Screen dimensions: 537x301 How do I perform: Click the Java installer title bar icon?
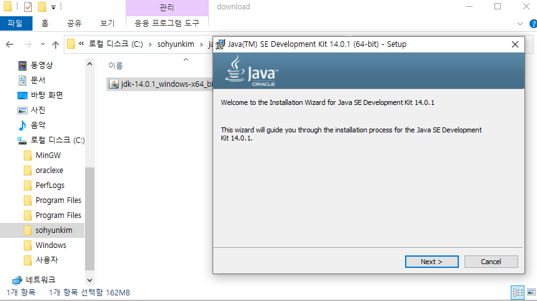tap(220, 44)
